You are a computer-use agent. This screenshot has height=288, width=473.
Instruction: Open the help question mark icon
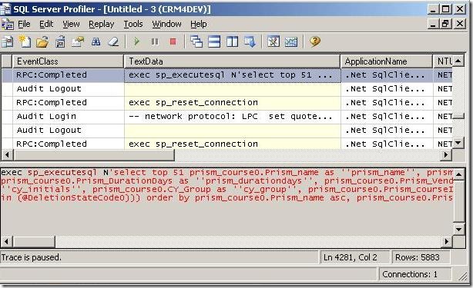(314, 41)
